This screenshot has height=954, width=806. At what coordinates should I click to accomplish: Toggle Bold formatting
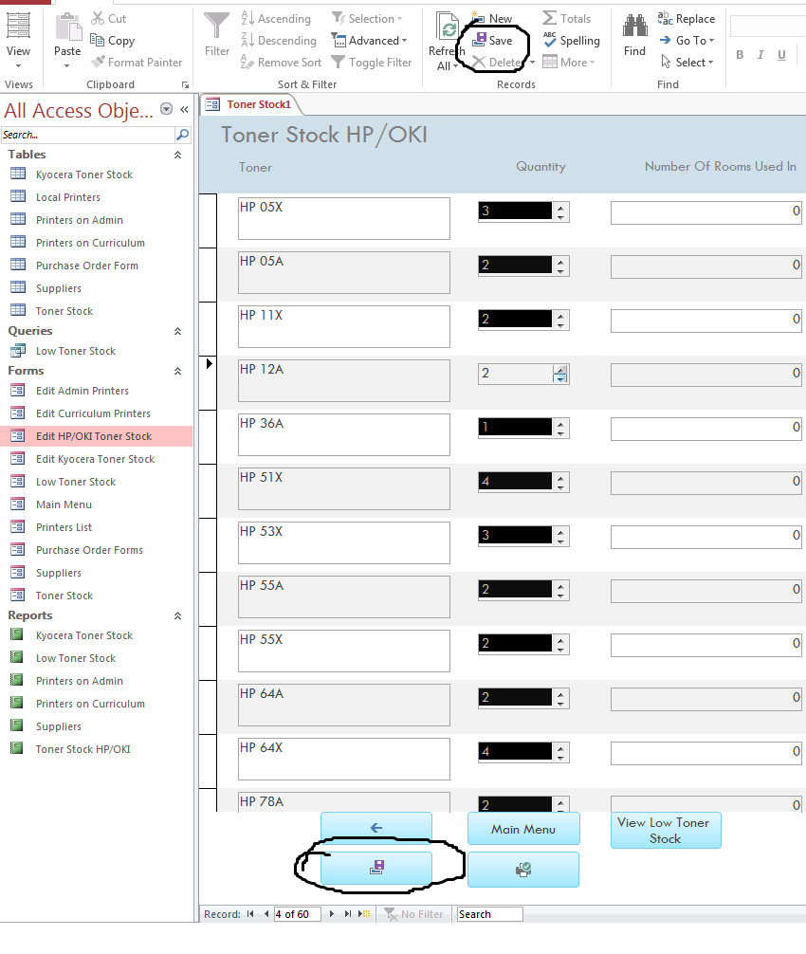click(x=740, y=55)
